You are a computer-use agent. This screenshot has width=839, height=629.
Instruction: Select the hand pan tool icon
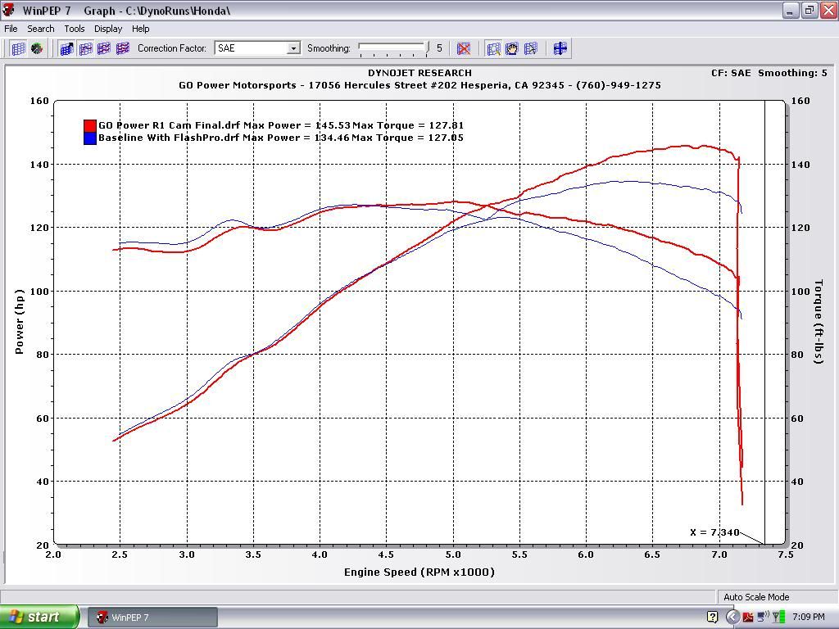pyautogui.click(x=512, y=49)
